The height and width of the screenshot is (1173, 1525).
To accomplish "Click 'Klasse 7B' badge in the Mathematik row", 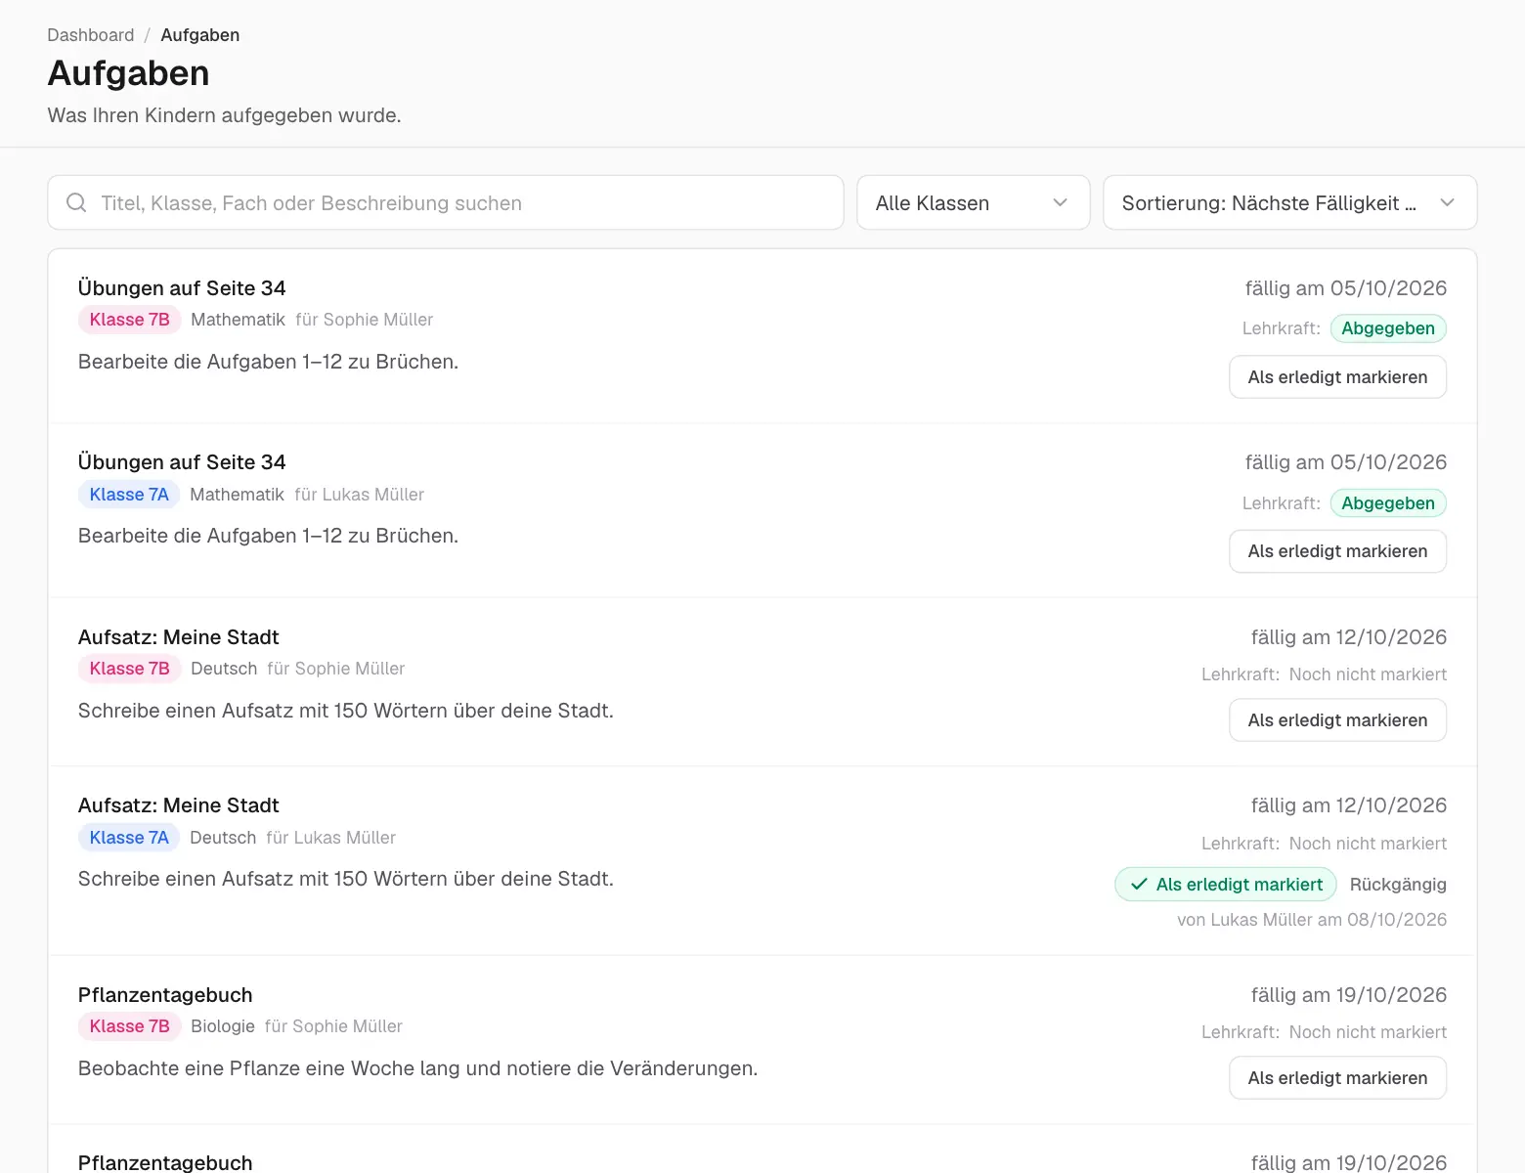I will (x=130, y=320).
